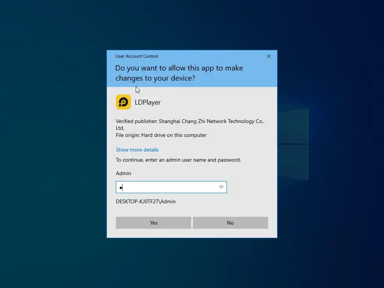The height and width of the screenshot is (288, 384).
Task: Click 'To continue, enter an admin' prompt text
Action: tap(178, 160)
